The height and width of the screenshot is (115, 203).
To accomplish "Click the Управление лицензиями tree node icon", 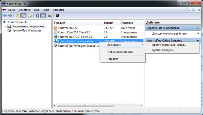I will (x=9, y=26).
